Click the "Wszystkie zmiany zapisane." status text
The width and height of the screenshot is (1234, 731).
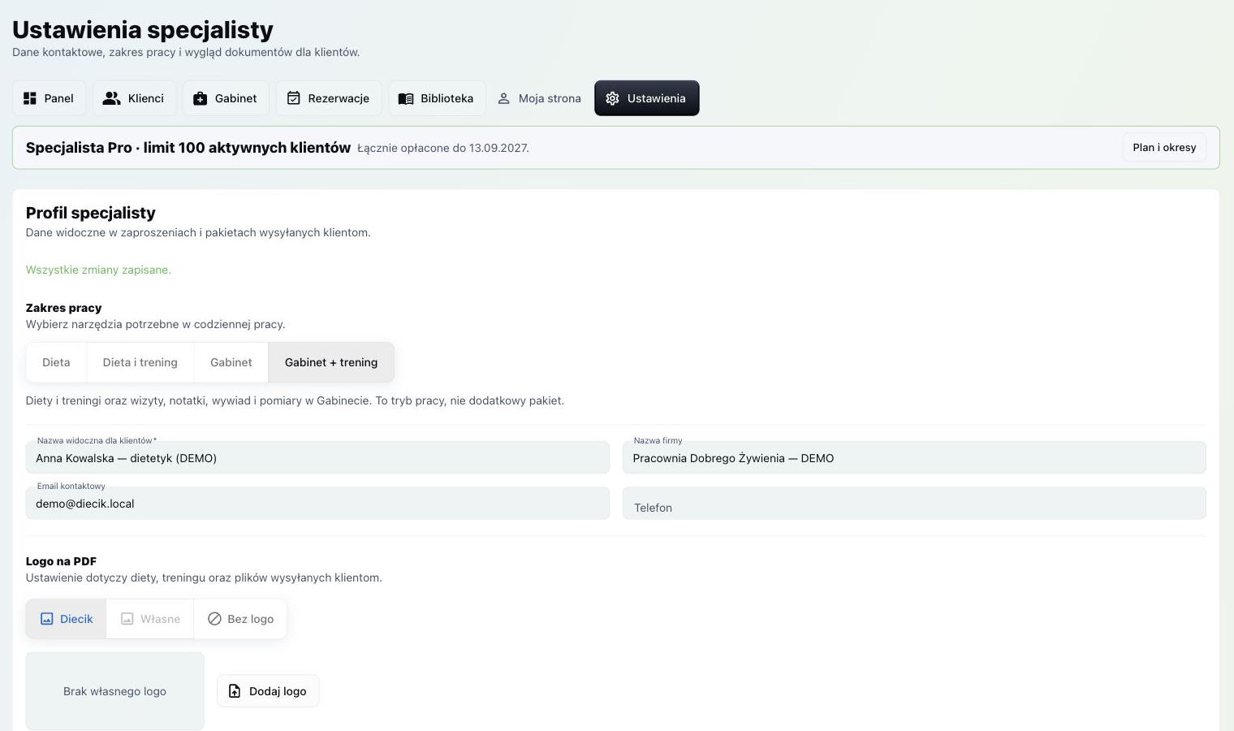98,270
